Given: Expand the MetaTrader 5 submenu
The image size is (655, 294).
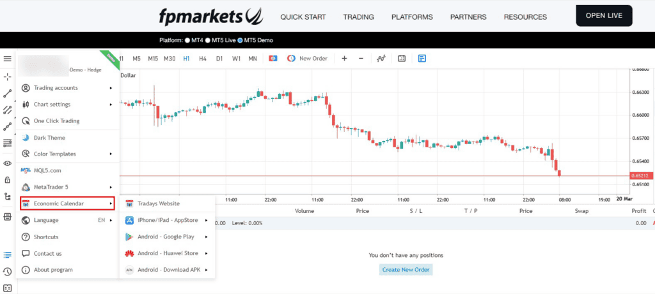Looking at the screenshot, I should (67, 187).
